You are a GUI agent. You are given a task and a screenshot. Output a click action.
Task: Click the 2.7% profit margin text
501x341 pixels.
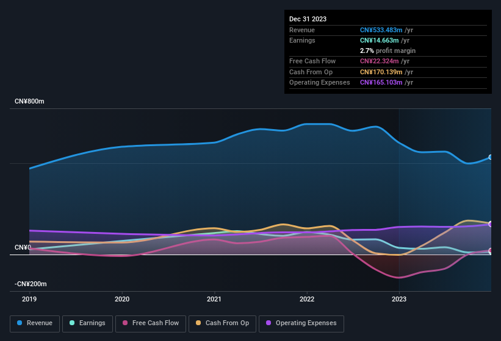[x=387, y=51]
